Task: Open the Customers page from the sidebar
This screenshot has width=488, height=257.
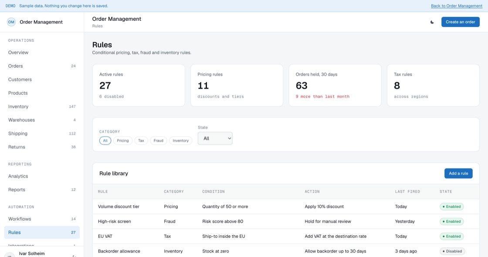Action: click(42, 80)
